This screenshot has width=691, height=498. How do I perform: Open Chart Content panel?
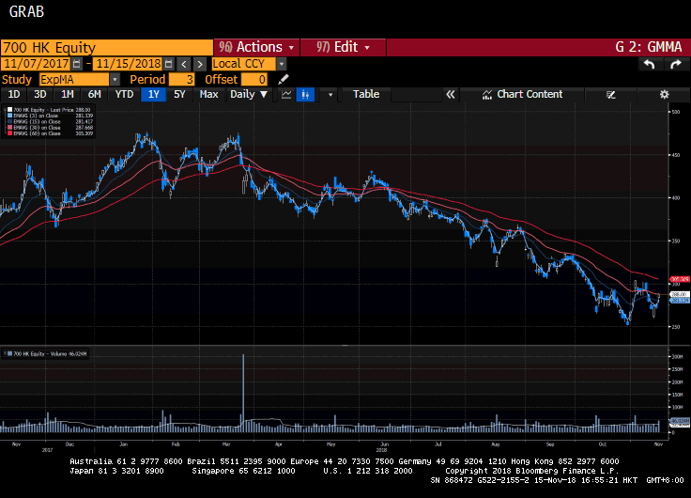click(522, 94)
